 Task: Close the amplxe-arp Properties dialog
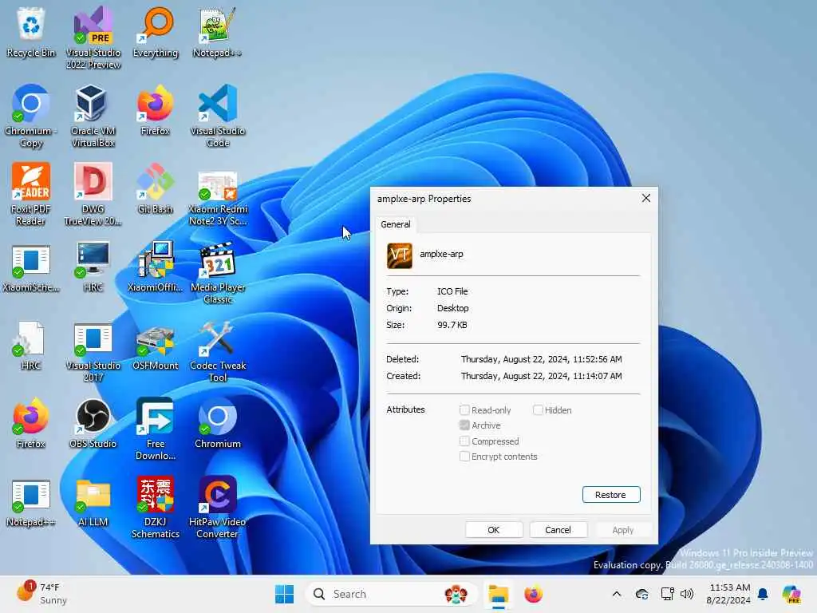pyautogui.click(x=646, y=198)
